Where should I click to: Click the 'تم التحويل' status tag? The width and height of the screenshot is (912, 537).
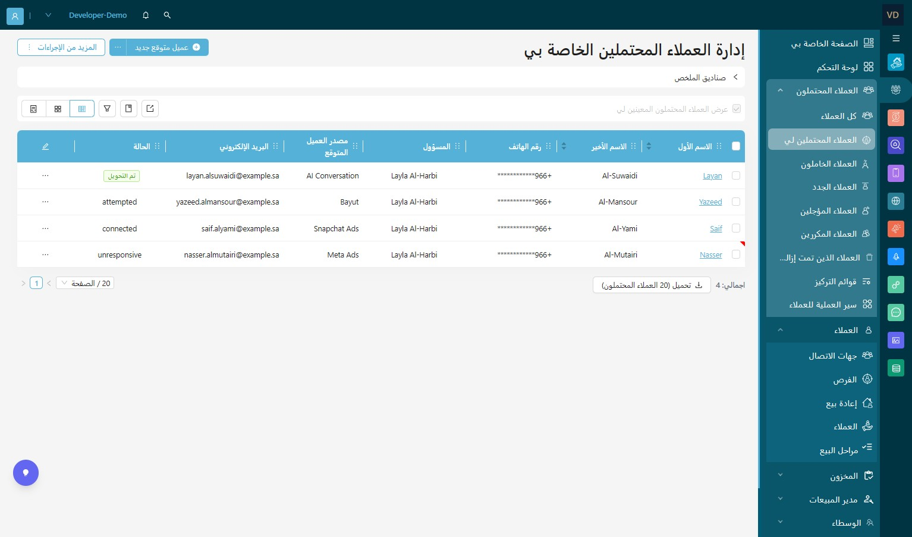point(122,176)
